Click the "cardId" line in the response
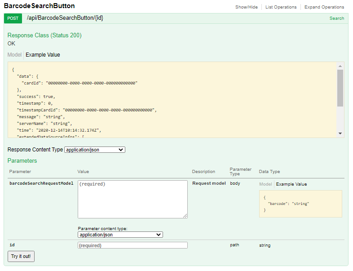 (x=79, y=83)
